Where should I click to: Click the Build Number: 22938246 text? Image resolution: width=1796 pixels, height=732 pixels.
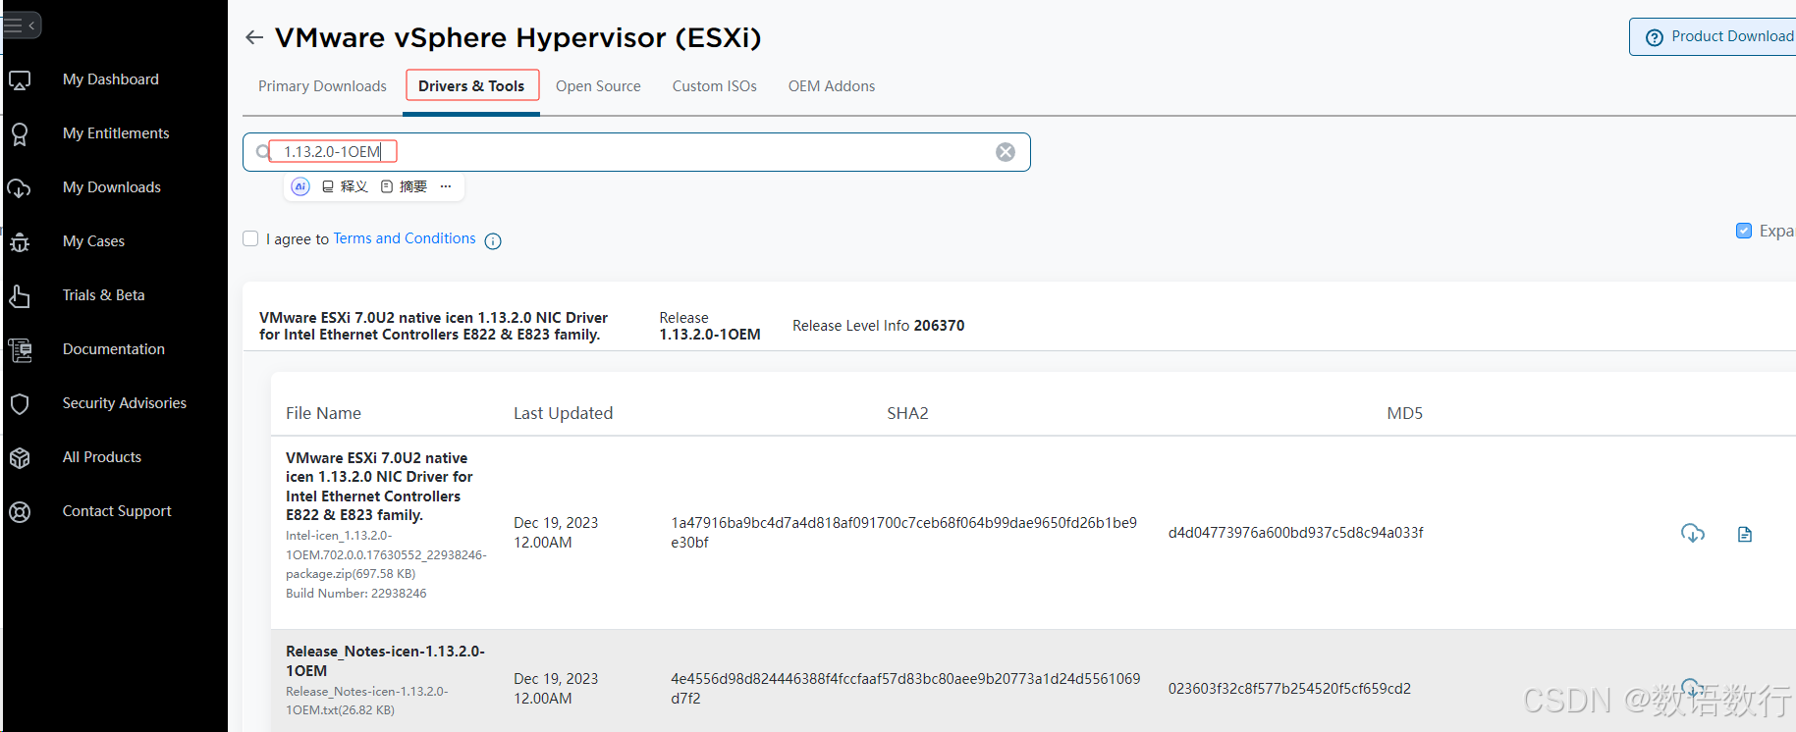coord(356,594)
